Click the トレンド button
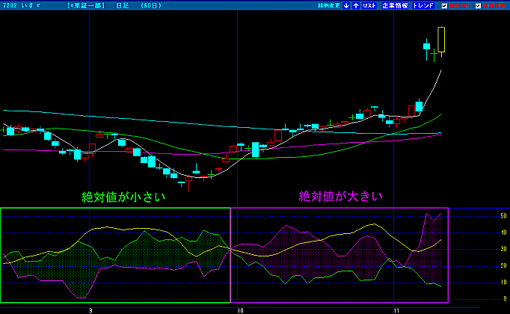The image size is (510, 314). tap(423, 5)
